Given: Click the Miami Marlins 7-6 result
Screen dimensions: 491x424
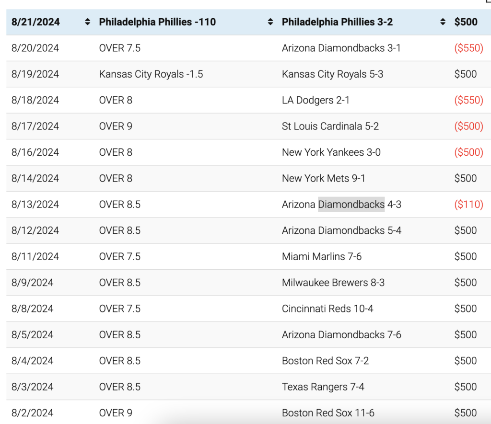Looking at the screenshot, I should point(321,257).
